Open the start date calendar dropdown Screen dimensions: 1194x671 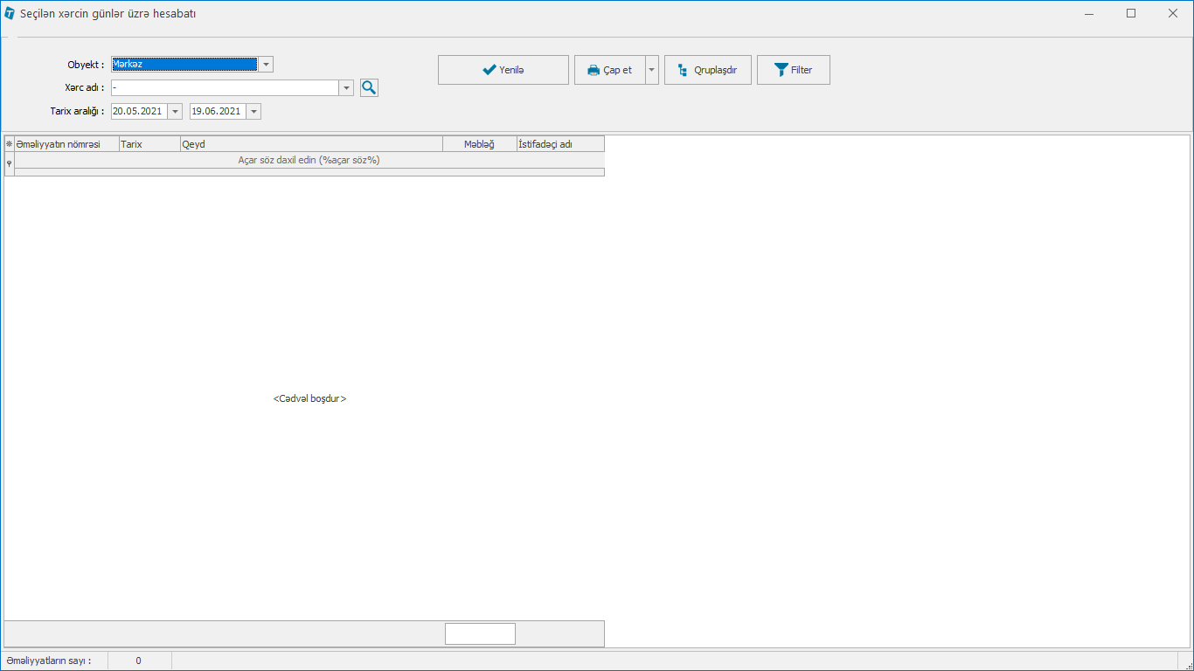[x=175, y=112]
